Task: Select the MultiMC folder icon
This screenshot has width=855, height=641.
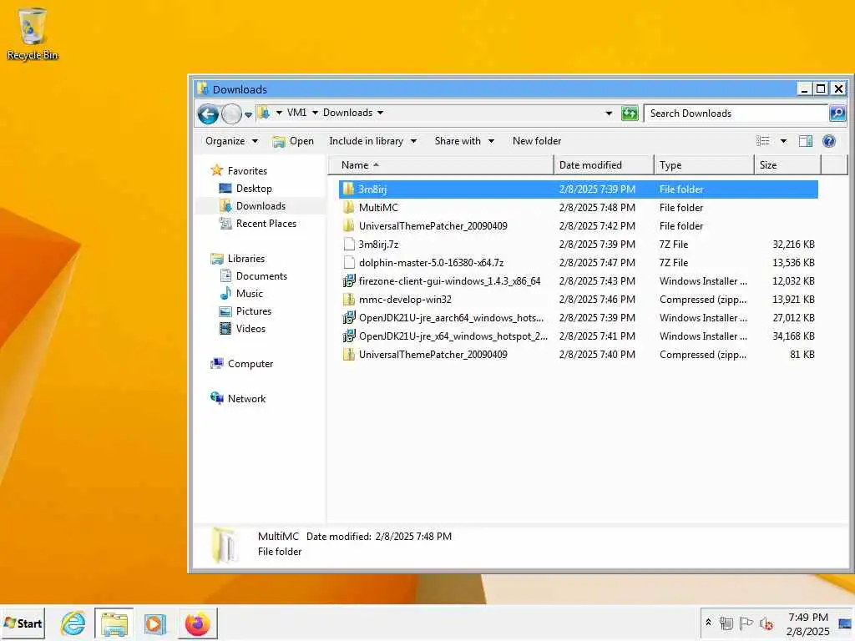Action: 349,208
